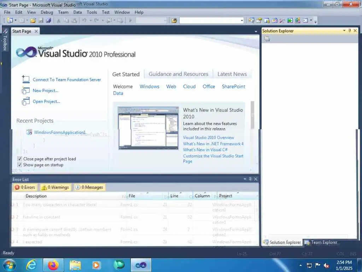Screen dimensions: 362x272
Task: Open the Redo history dropdown arrow
Action: [103, 20]
